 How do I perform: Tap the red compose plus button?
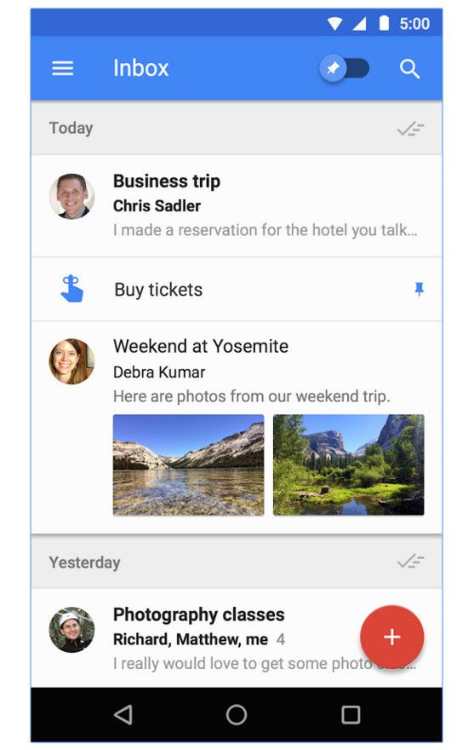(391, 637)
